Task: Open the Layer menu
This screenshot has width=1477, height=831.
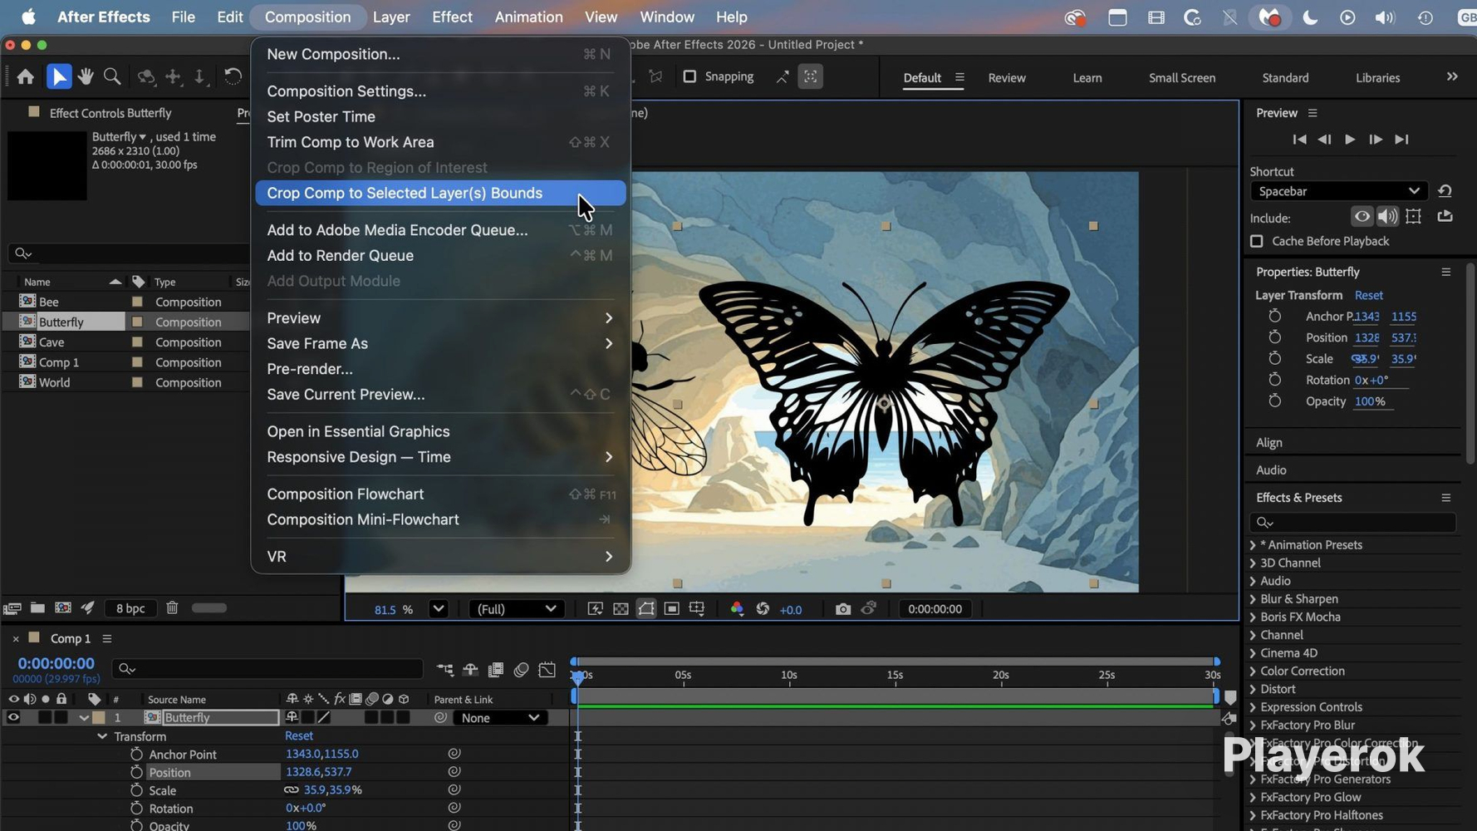Action: pyautogui.click(x=391, y=17)
